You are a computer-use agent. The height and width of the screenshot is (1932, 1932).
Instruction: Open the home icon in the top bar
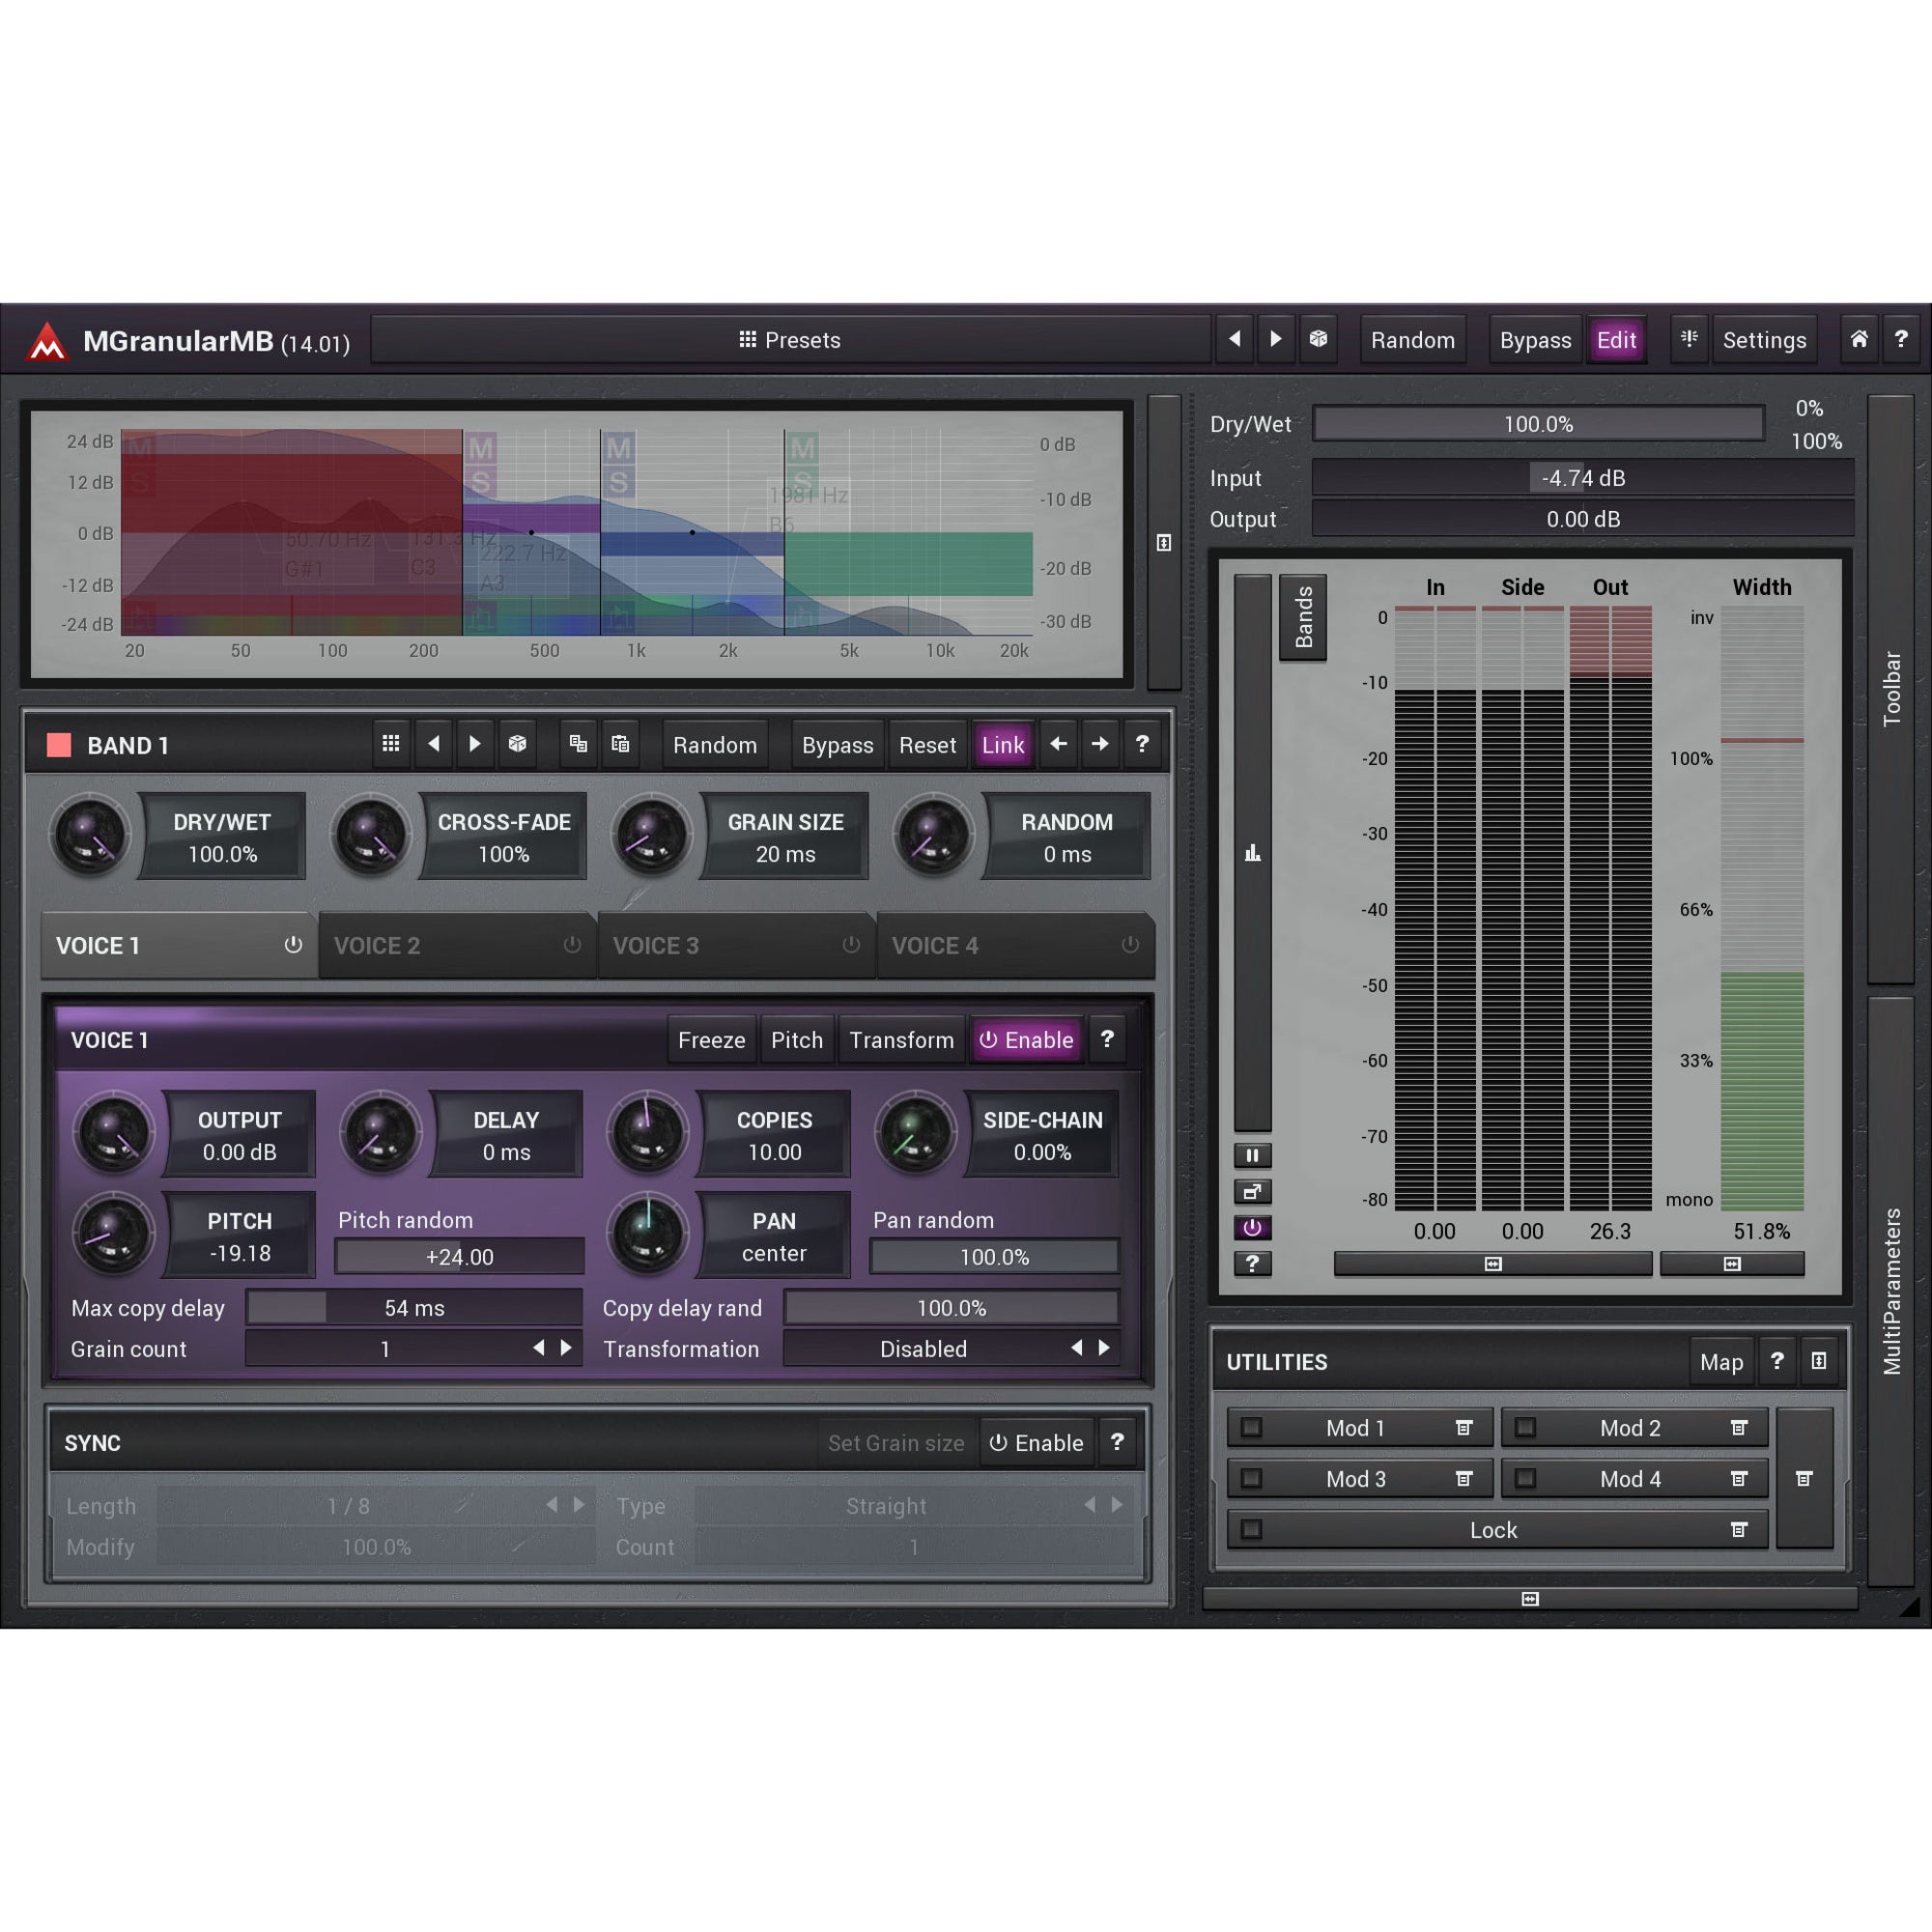pos(1858,339)
